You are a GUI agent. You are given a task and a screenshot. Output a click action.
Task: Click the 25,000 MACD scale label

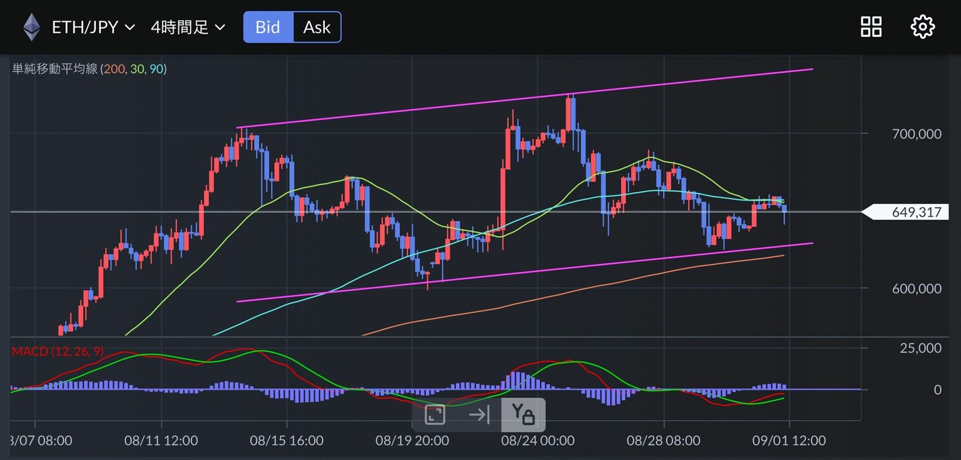920,348
